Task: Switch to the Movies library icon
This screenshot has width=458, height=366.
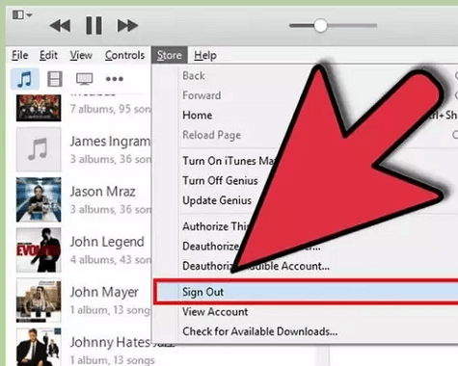Action: click(55, 79)
